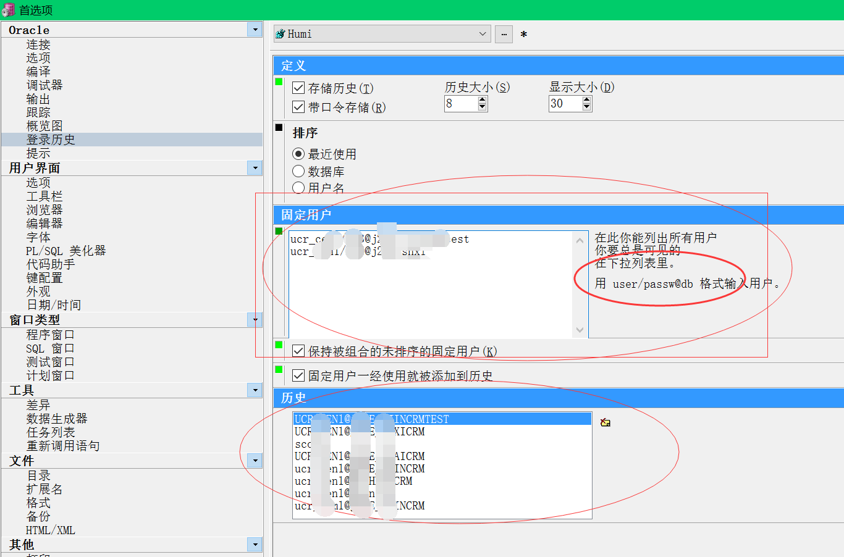Click black indicator beside 排序

279,127
